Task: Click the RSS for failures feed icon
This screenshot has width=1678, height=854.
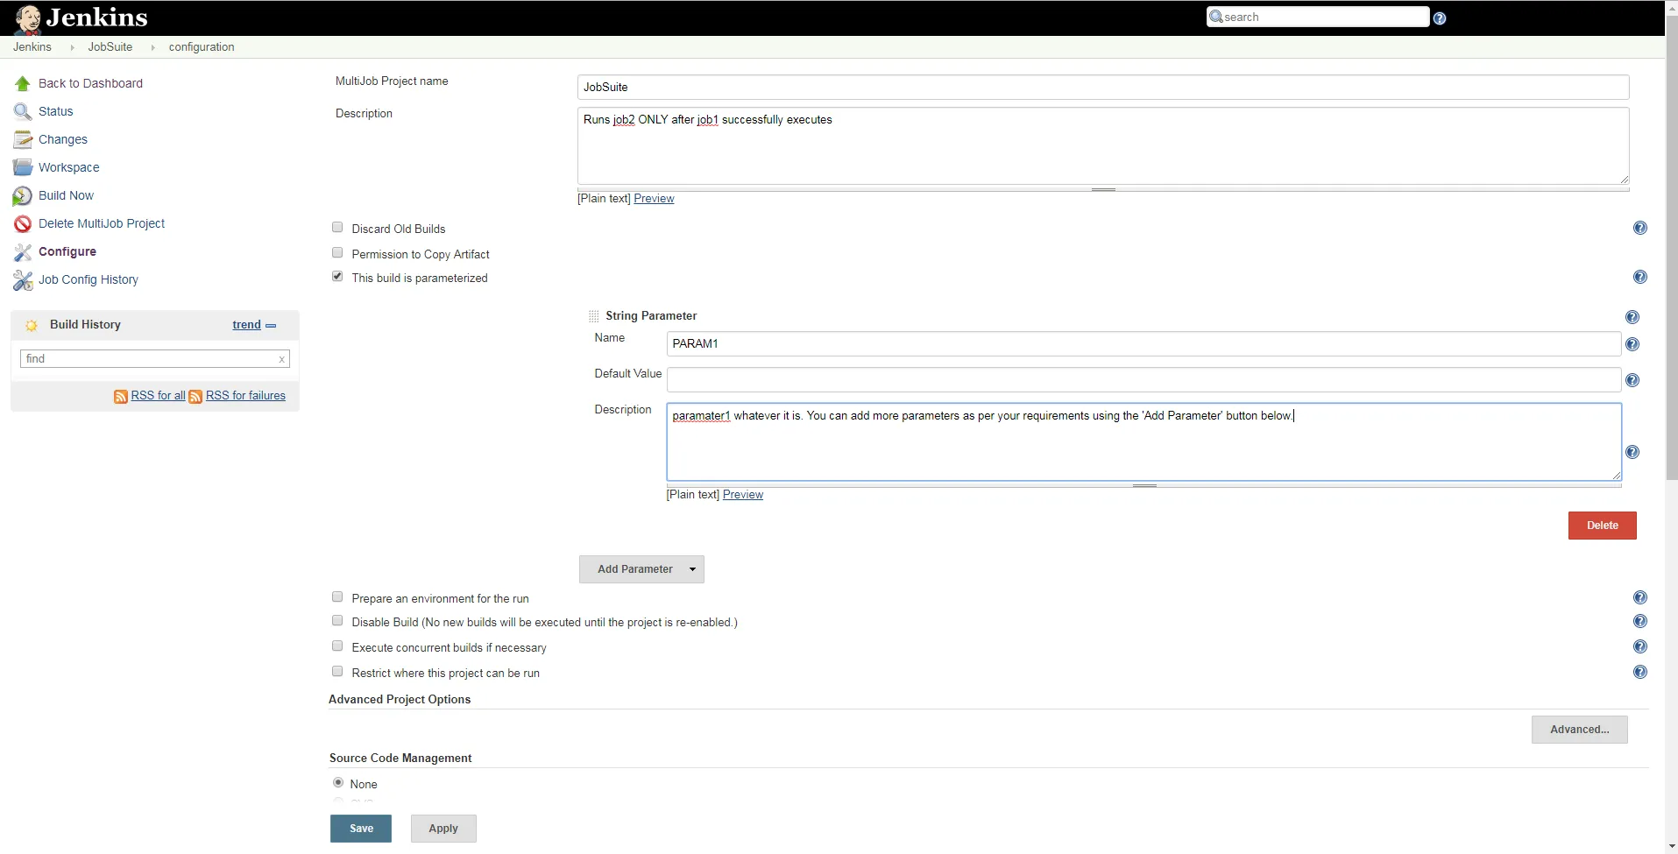Action: pyautogui.click(x=195, y=397)
